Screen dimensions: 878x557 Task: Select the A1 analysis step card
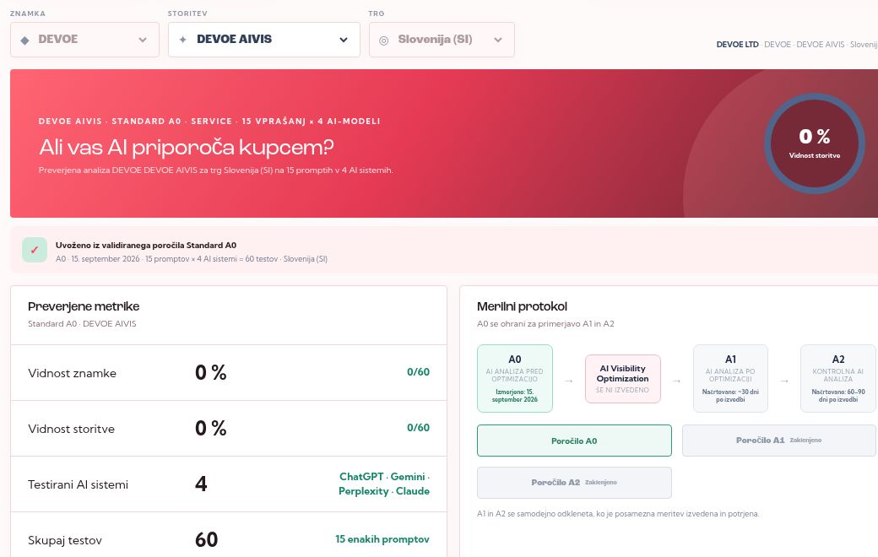coord(730,378)
